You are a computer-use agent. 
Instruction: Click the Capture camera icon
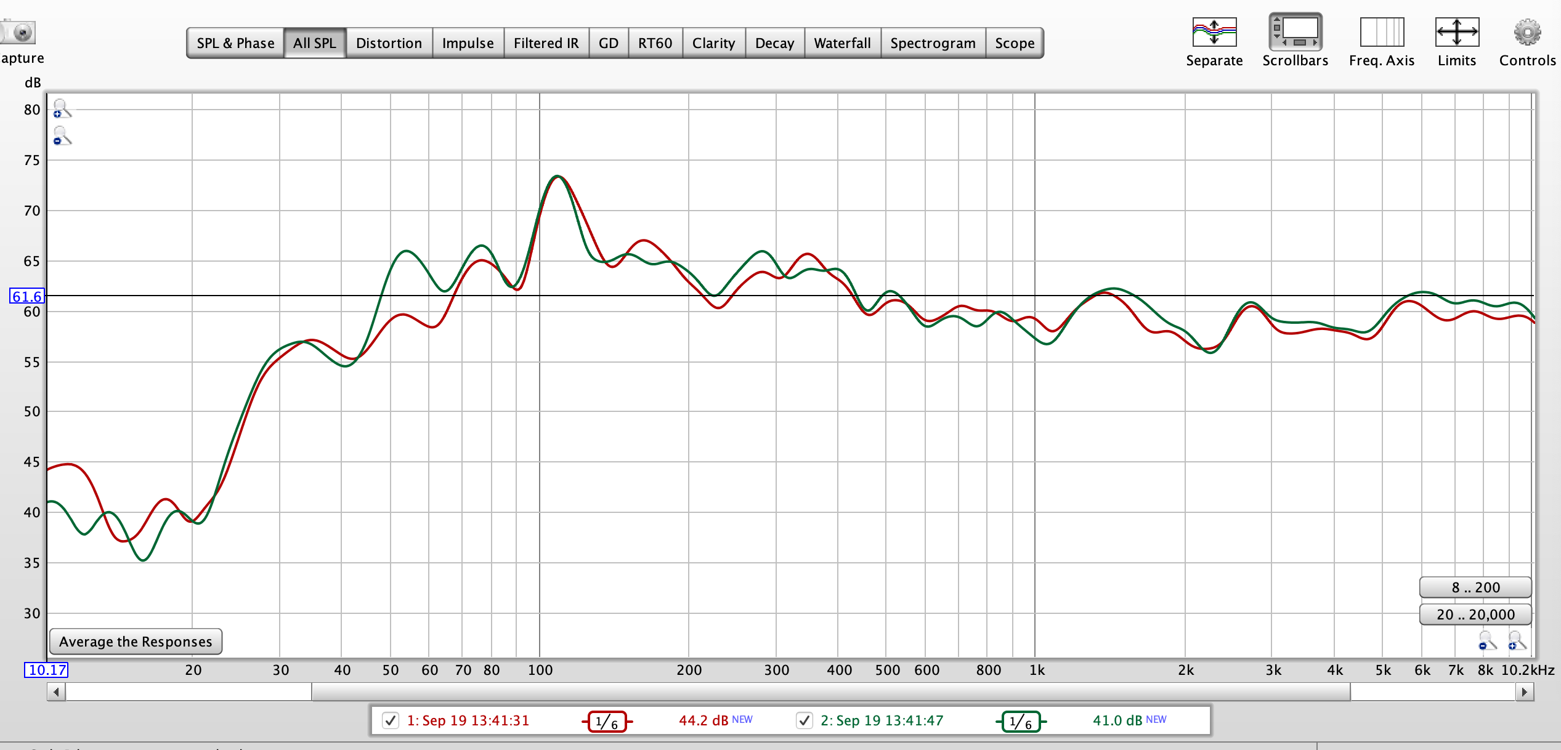(18, 32)
